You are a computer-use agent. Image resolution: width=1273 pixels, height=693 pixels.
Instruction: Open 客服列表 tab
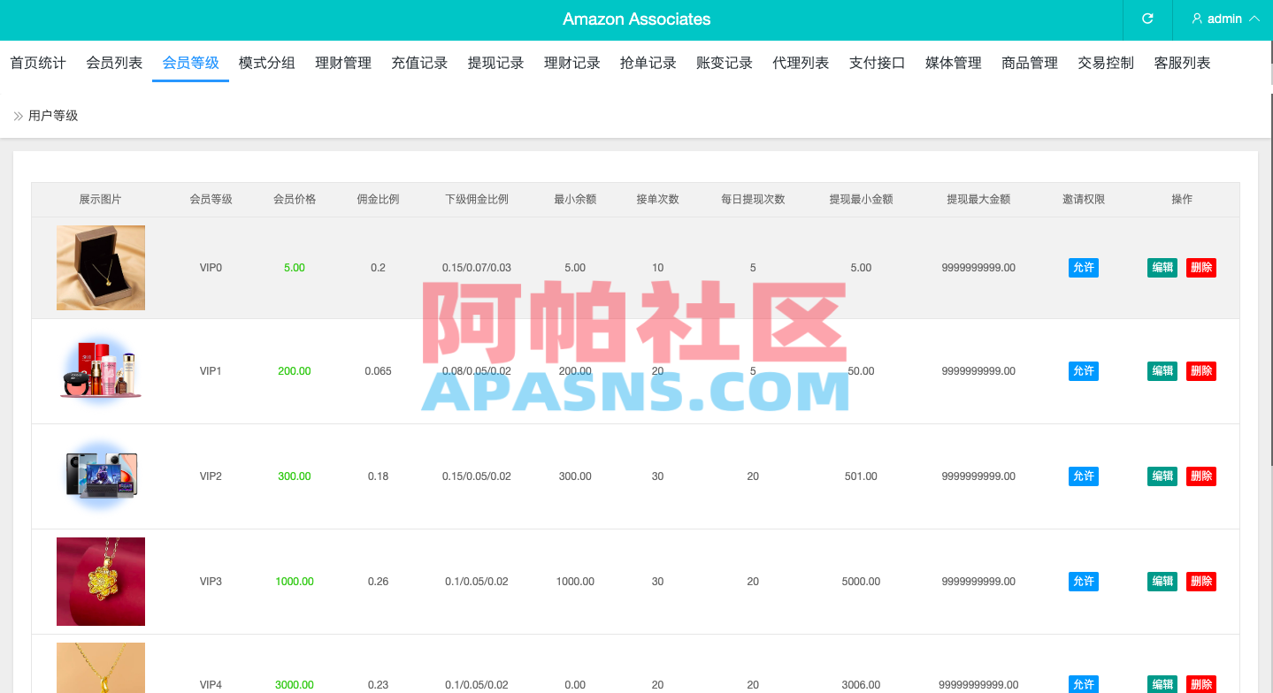coord(1183,63)
